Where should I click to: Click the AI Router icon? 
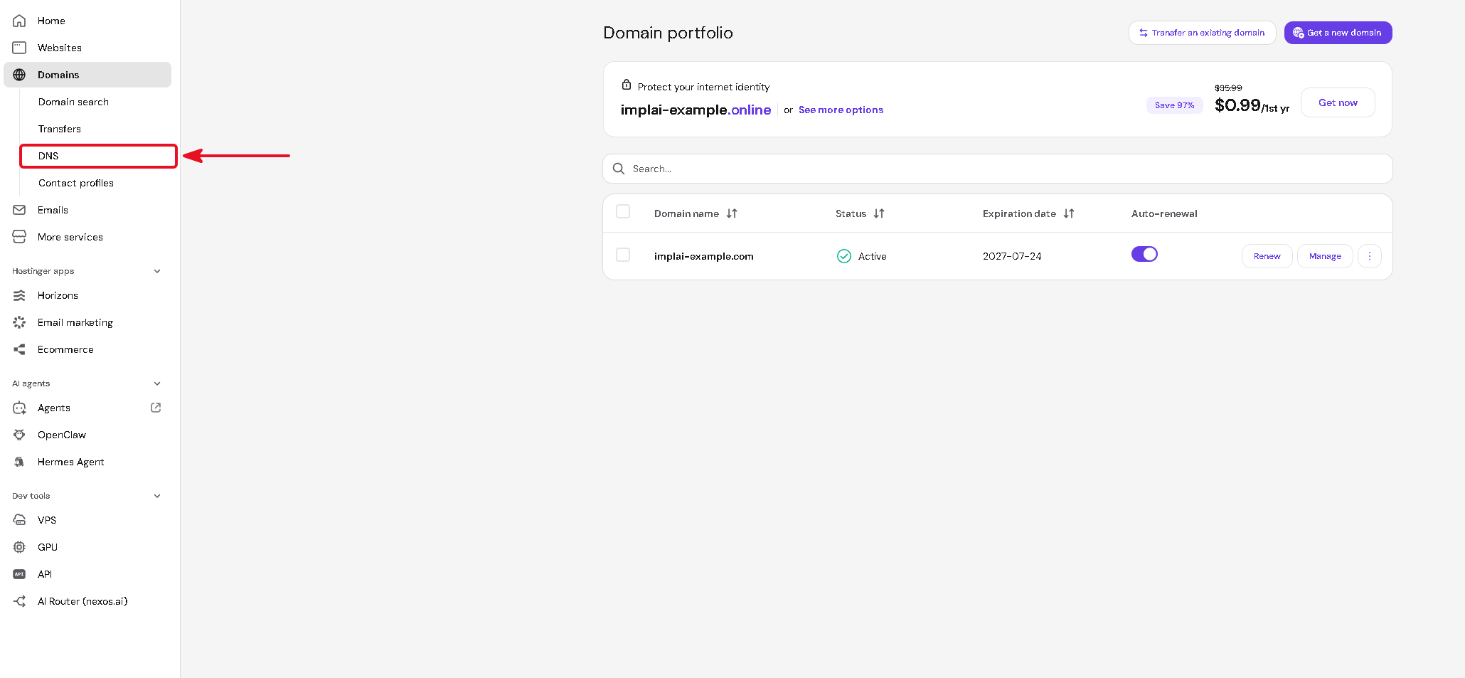[19, 601]
